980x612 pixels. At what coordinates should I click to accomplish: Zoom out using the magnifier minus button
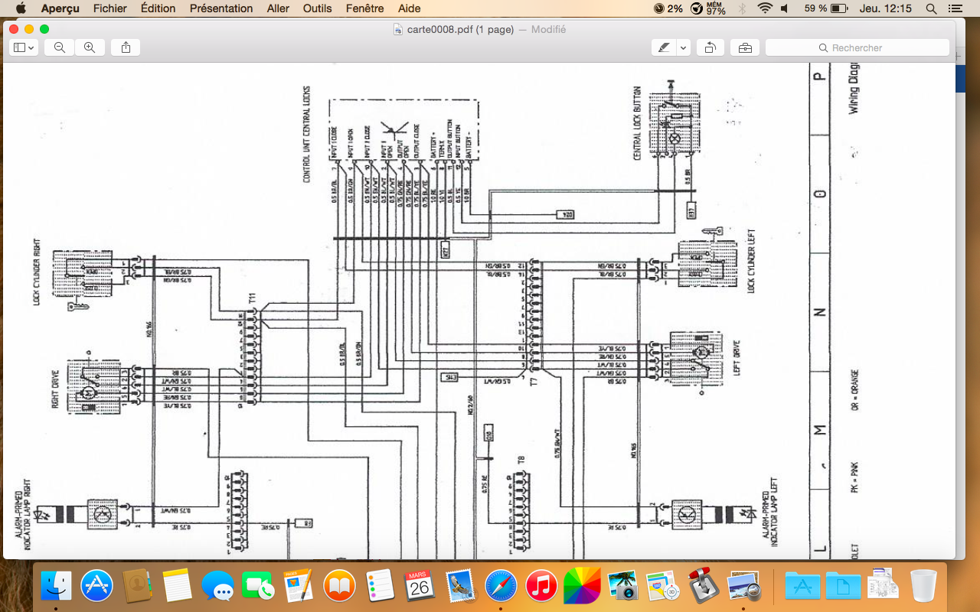click(59, 47)
